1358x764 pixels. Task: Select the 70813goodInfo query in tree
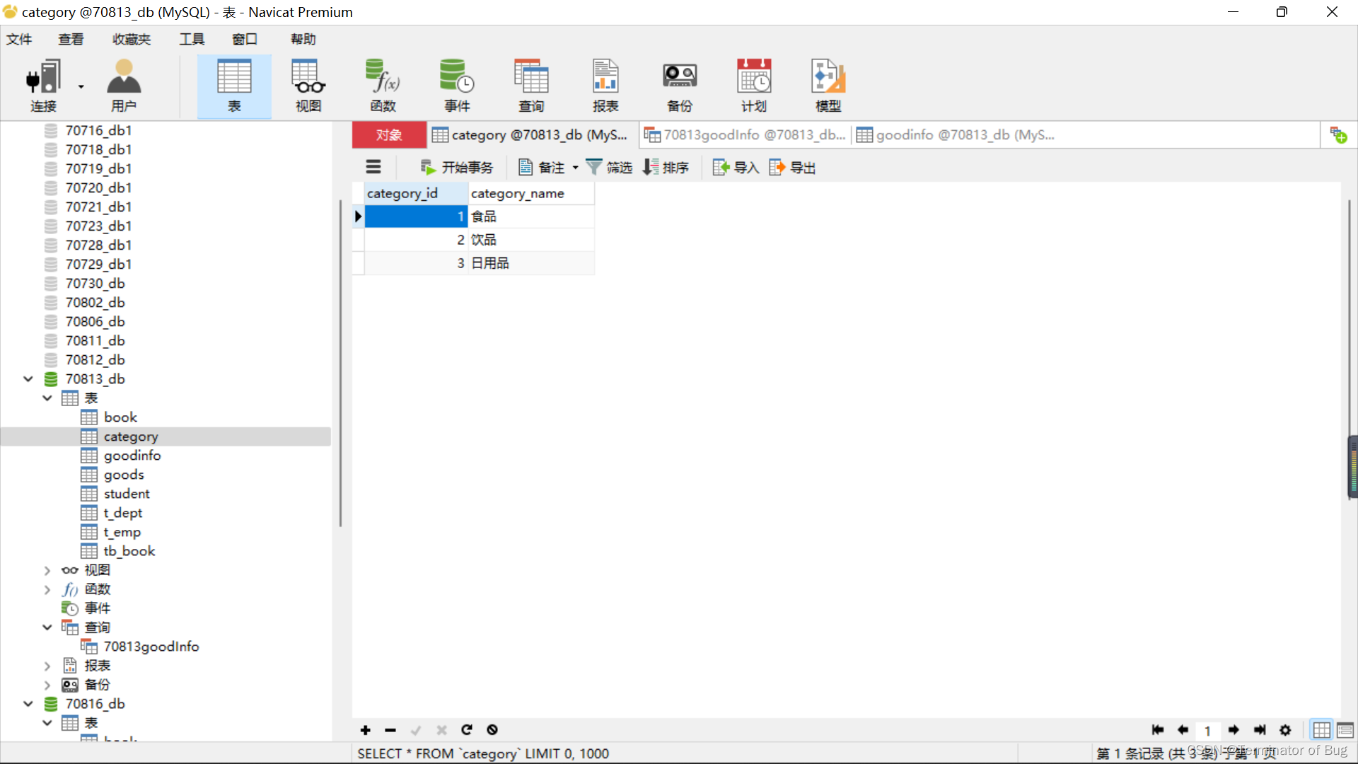(x=151, y=647)
